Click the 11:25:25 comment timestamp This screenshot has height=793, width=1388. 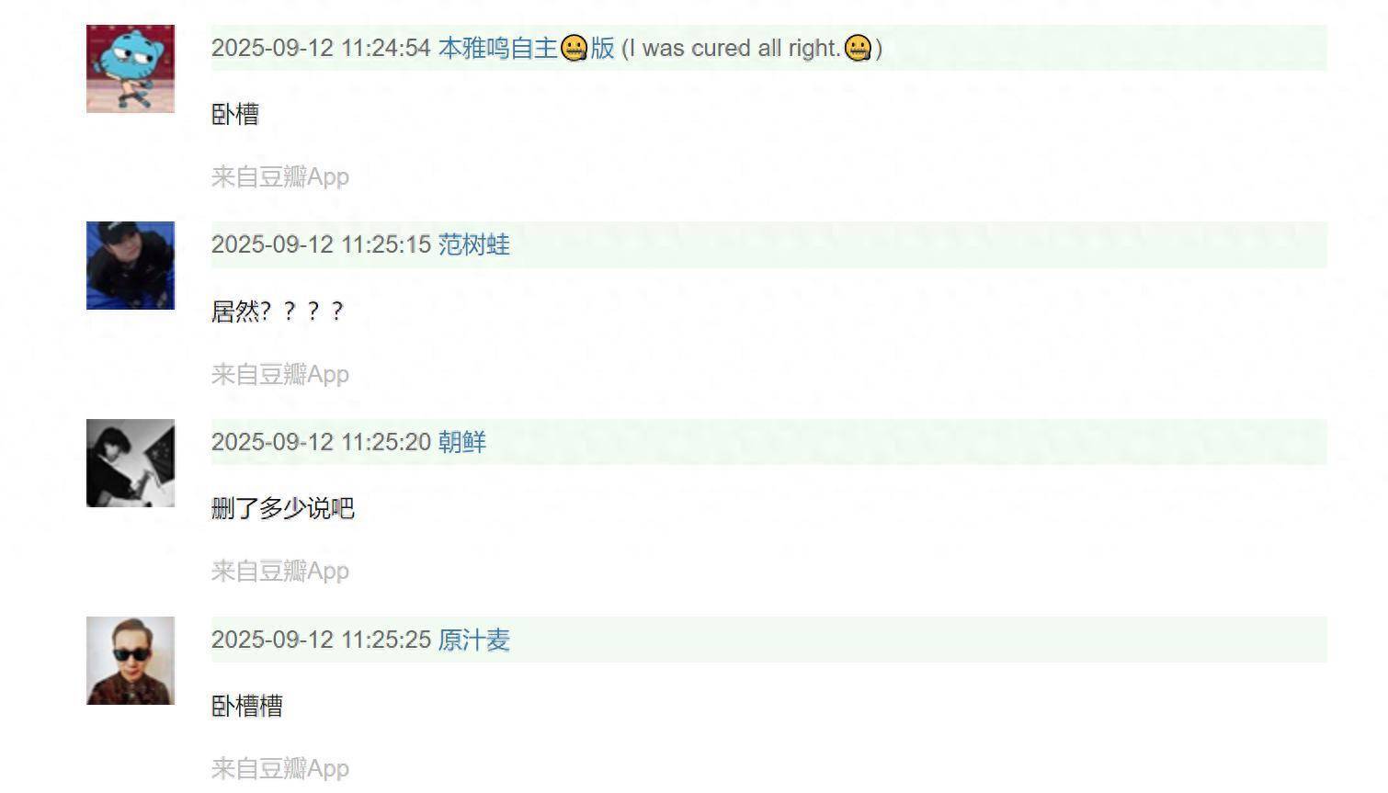point(321,640)
